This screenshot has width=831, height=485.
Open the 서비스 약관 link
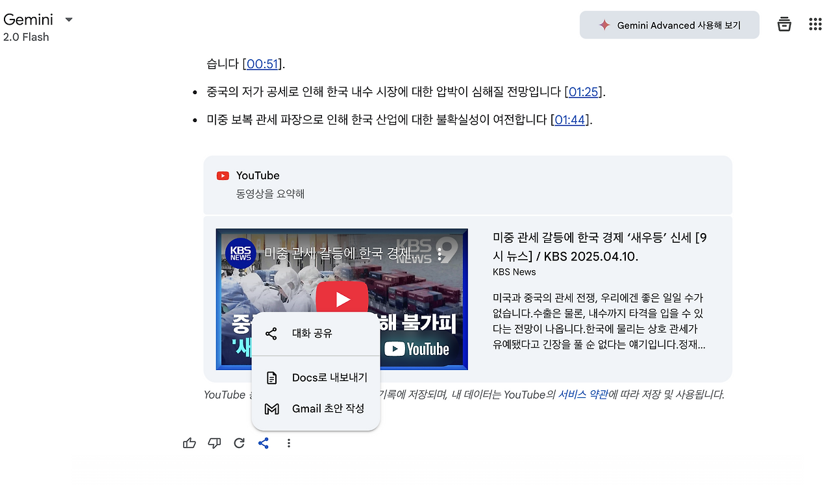[583, 395]
